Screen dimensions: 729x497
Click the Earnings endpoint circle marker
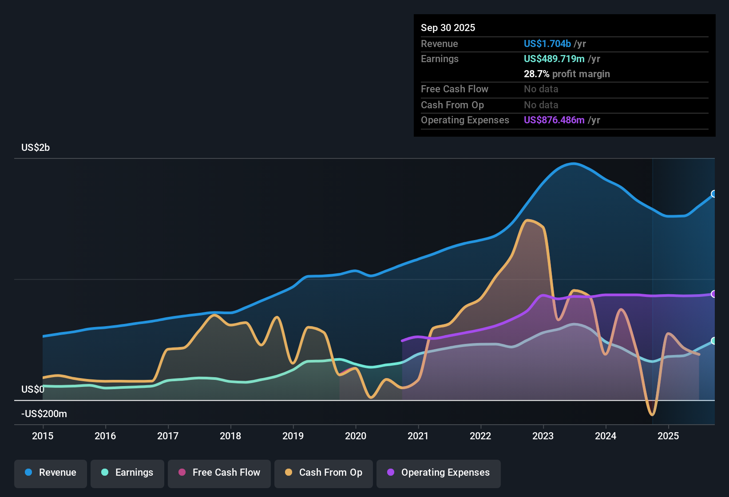coord(714,341)
